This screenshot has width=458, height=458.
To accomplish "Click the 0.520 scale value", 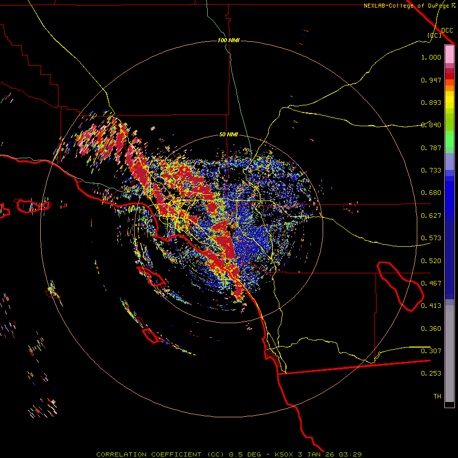I will pos(431,261).
